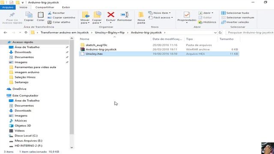Screen dimensions: 274x154
Task: Click Selecionar tudo
Action: [x=235, y=13]
